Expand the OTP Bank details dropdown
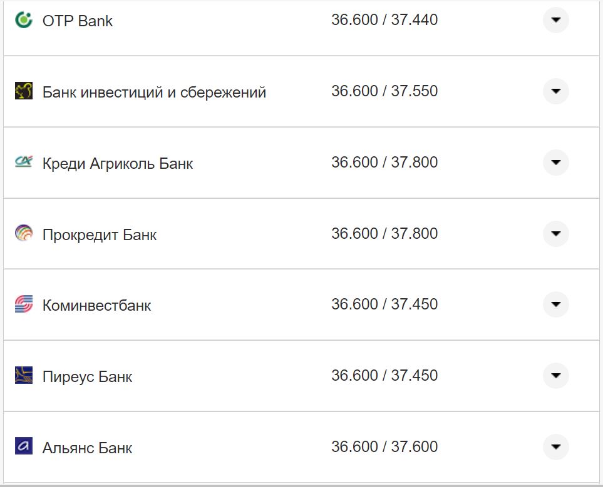The image size is (603, 487). [555, 20]
